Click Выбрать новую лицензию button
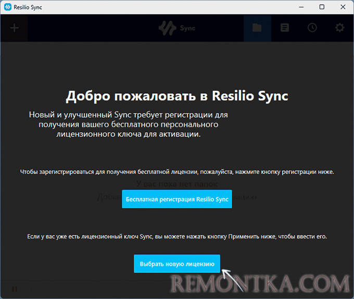The height and width of the screenshot is (299, 354). 177,264
